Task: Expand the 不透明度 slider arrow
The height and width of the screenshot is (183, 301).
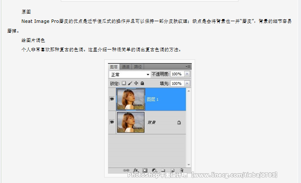Action: [187, 74]
